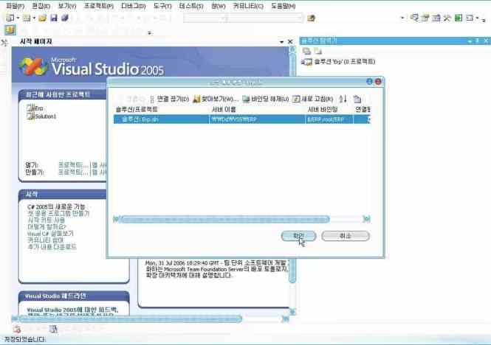This screenshot has width=491, height=345.
Task: Open Solution Explorer via toolbar icon
Action: tap(414, 18)
